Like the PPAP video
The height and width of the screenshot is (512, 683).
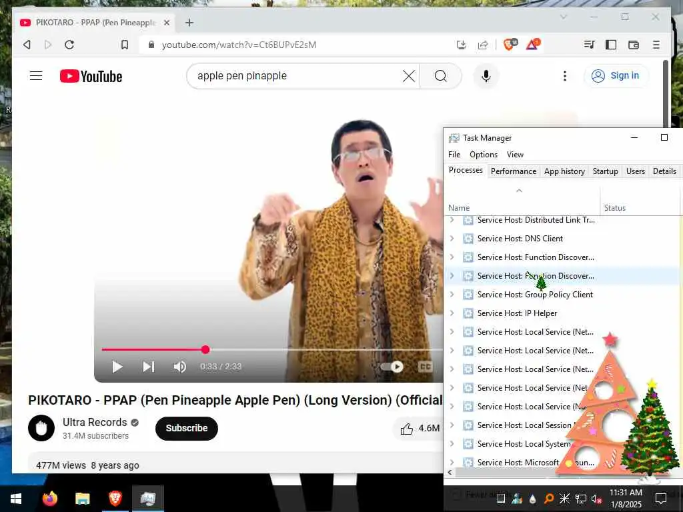[x=420, y=429]
